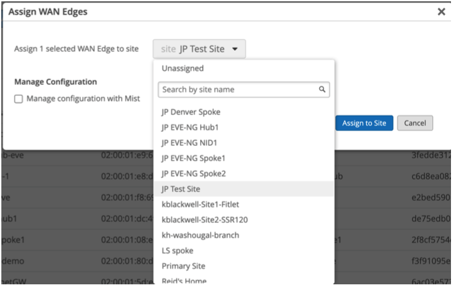The image size is (453, 287).
Task: Pick JP EVE-NG NID1 from list
Action: (191, 142)
